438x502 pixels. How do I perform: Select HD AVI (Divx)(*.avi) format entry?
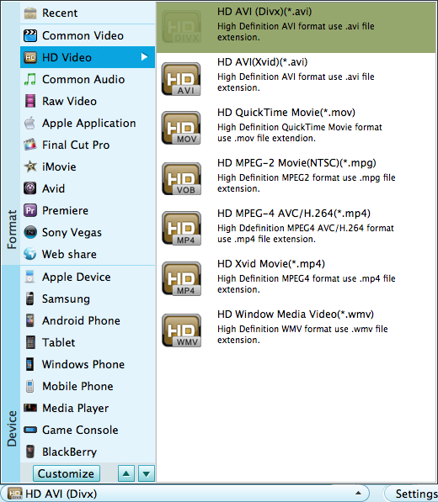(x=296, y=27)
